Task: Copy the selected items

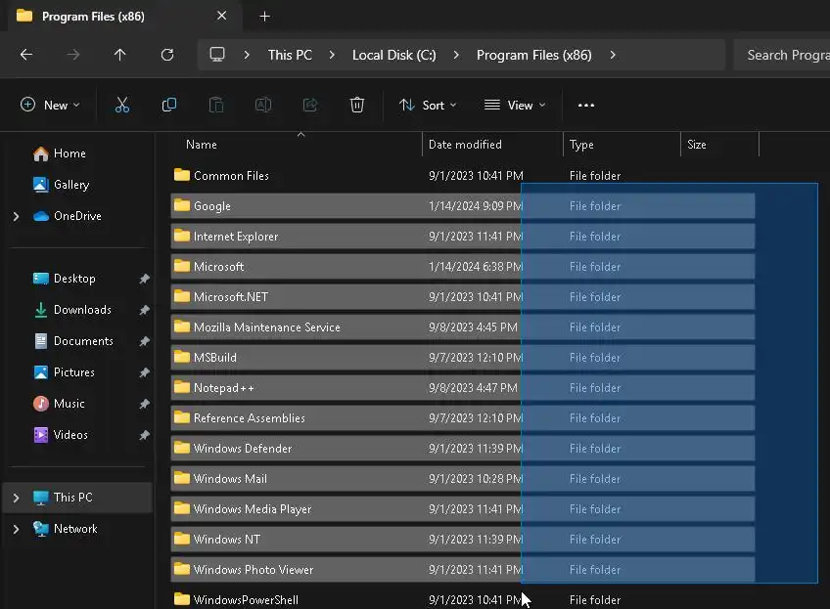Action: click(x=169, y=105)
